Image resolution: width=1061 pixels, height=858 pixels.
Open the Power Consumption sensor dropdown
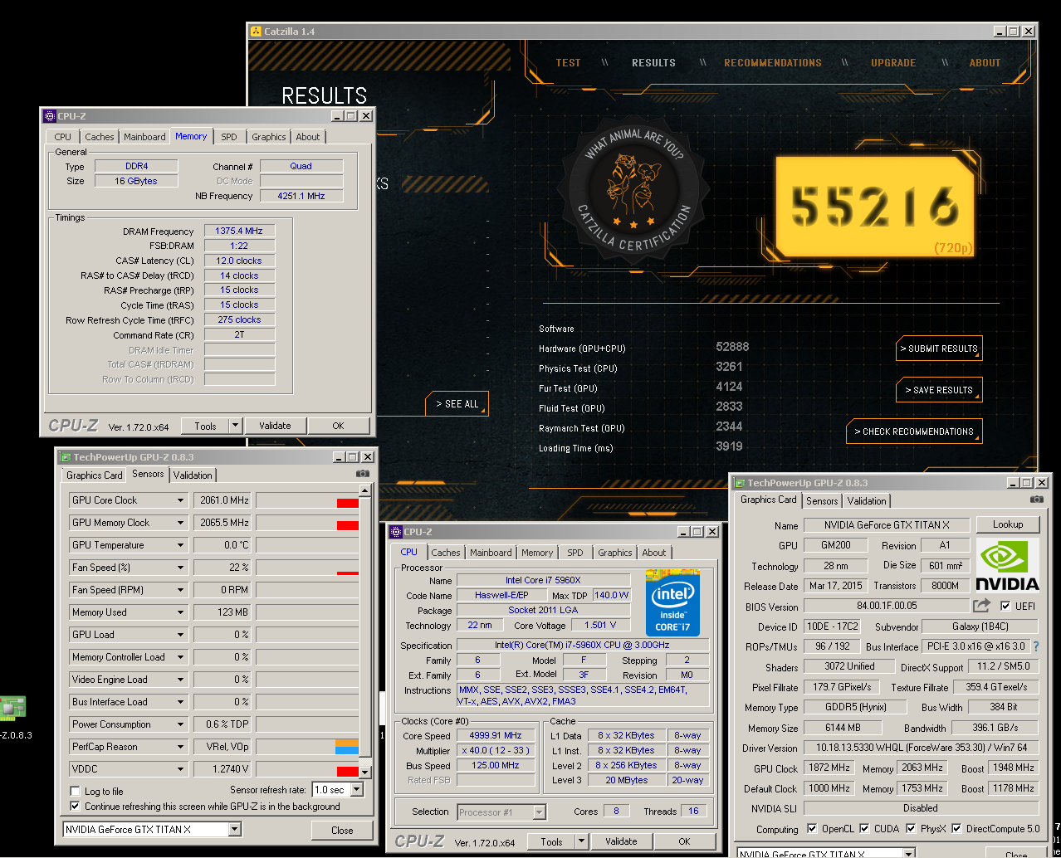point(180,724)
